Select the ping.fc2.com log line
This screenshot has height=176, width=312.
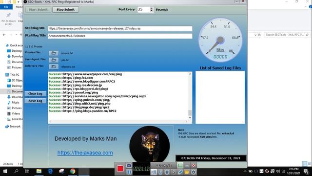coord(71,78)
